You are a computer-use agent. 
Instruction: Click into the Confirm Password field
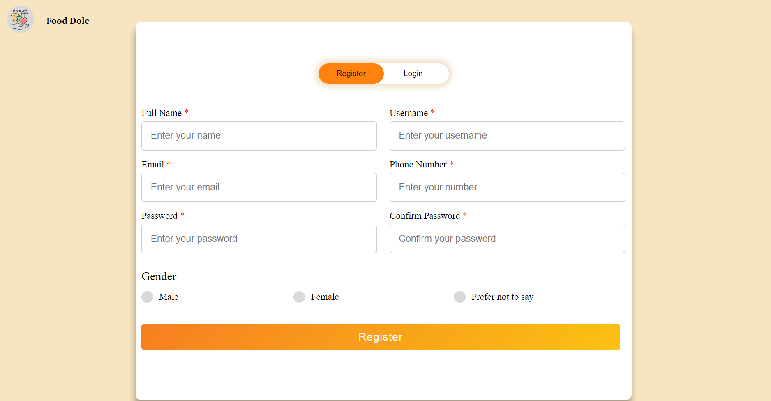tap(507, 239)
